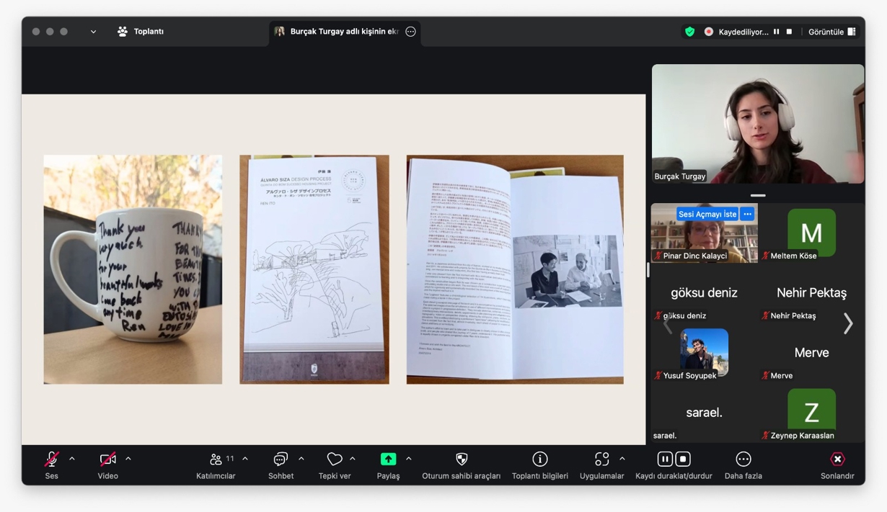Click the Tepki ver reactions heart icon
Viewport: 887px width, 512px height.
335,459
